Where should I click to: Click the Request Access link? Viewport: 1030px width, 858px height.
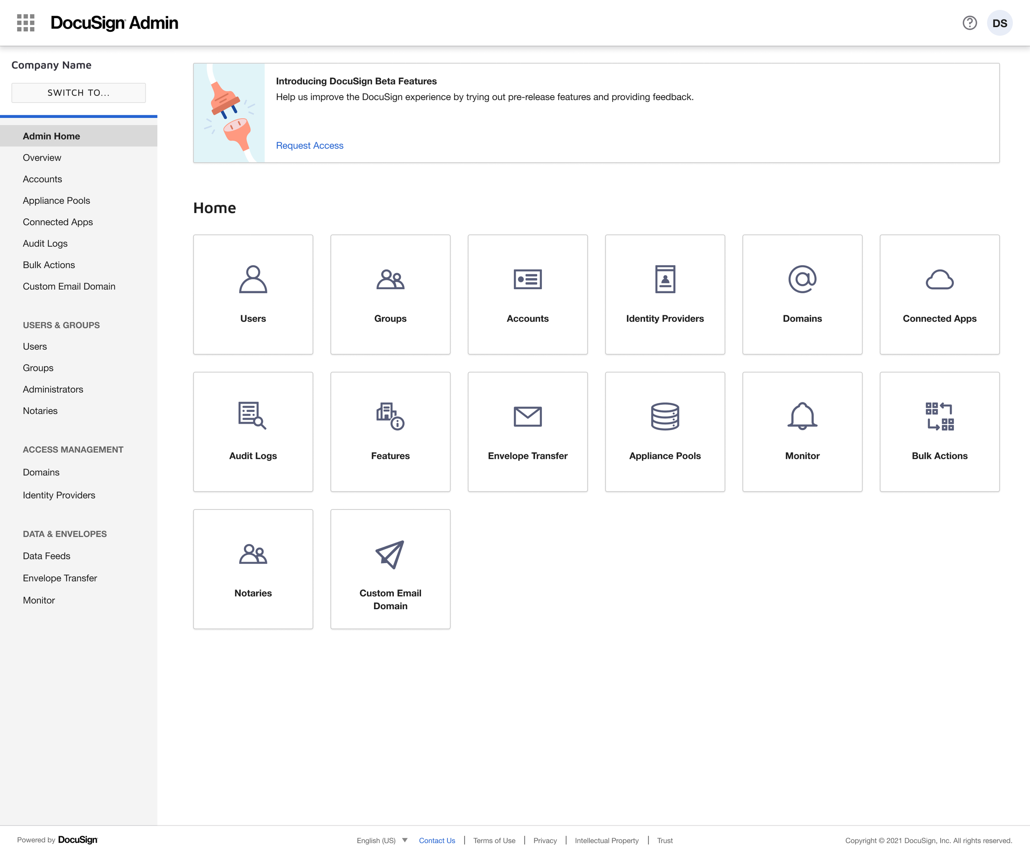(309, 146)
